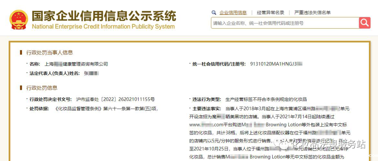The width and height of the screenshot is (378, 161).
Task: Select the credit code 91310120MA1HNGJ3
Action: pos(273,64)
